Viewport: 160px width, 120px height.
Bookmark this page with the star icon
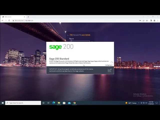147,20
